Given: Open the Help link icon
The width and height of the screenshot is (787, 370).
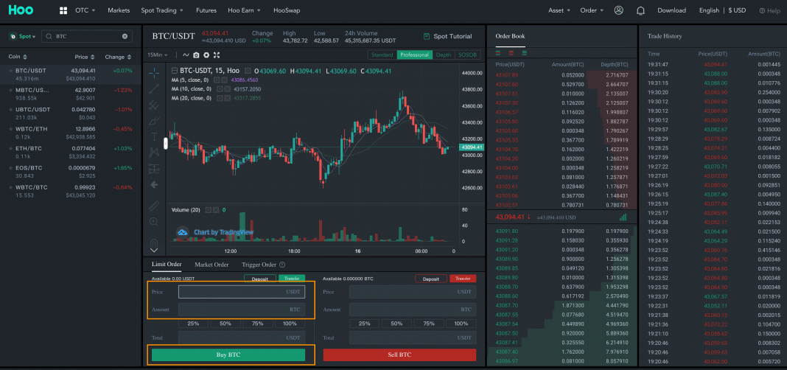Looking at the screenshot, I should pyautogui.click(x=763, y=10).
